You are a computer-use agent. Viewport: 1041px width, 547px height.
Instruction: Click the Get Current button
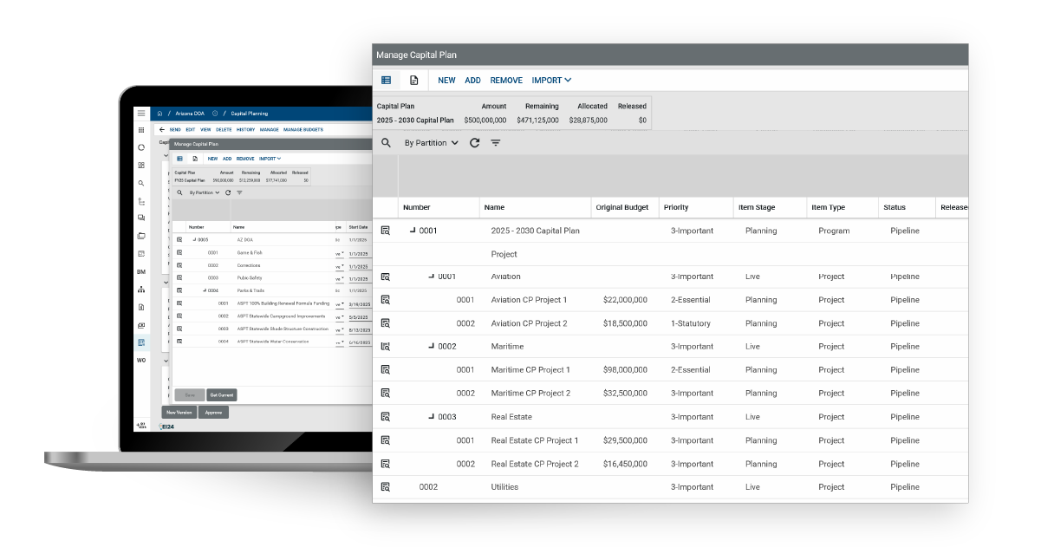pos(223,395)
